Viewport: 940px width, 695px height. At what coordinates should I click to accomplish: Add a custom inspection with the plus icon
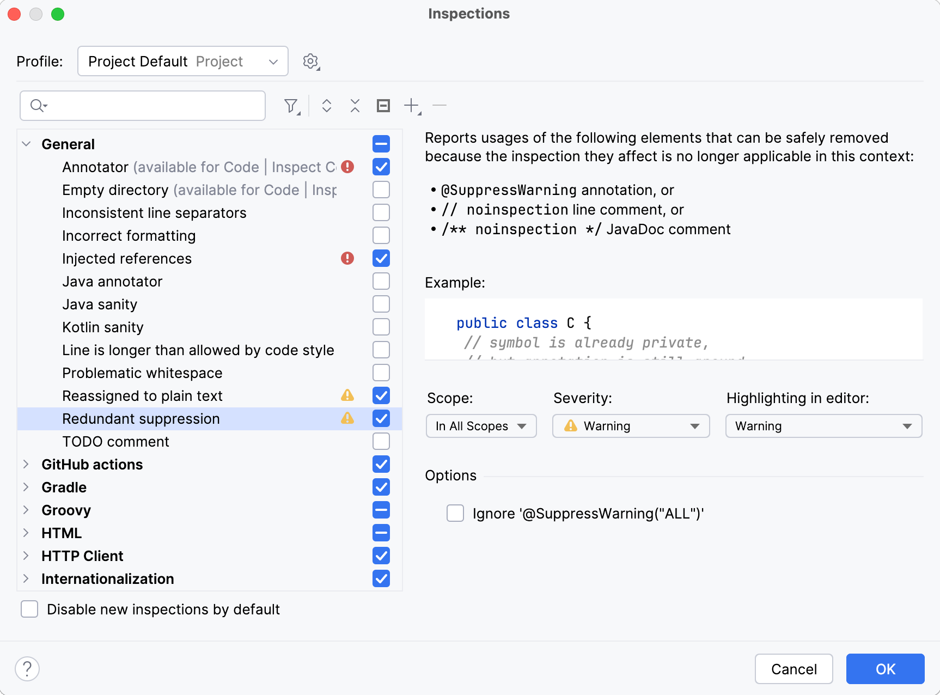coord(411,105)
